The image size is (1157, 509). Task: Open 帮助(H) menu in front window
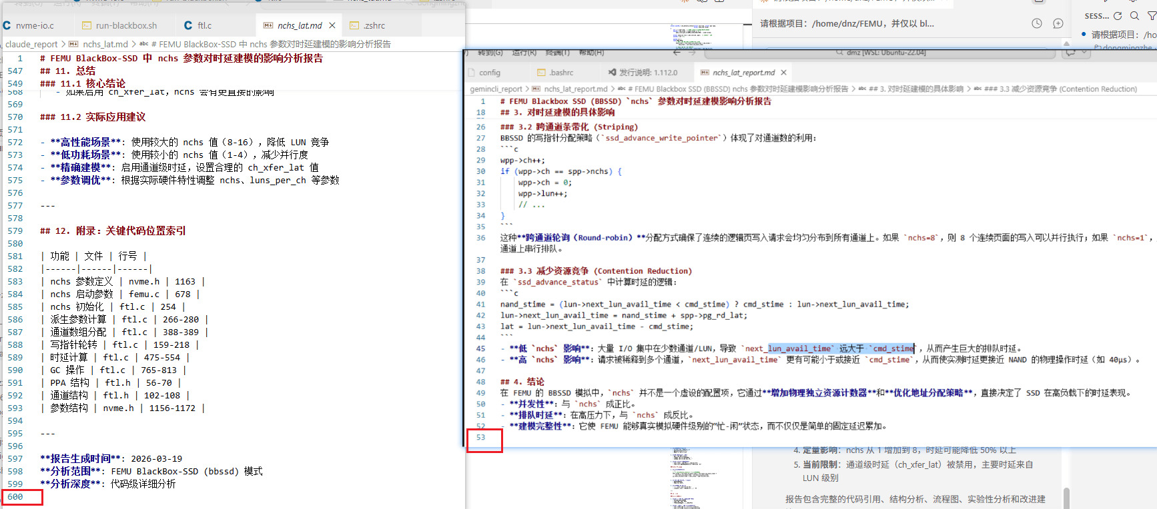tap(591, 52)
